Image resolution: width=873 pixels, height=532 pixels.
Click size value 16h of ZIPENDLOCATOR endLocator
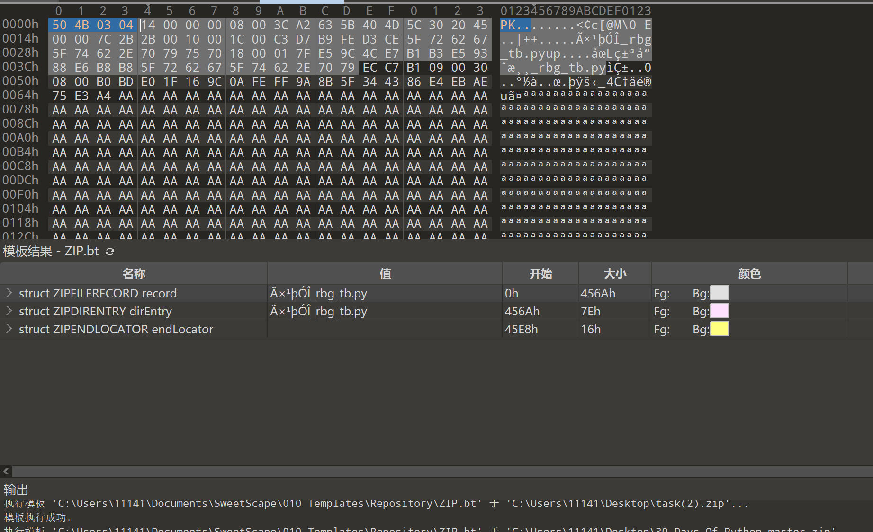(591, 329)
